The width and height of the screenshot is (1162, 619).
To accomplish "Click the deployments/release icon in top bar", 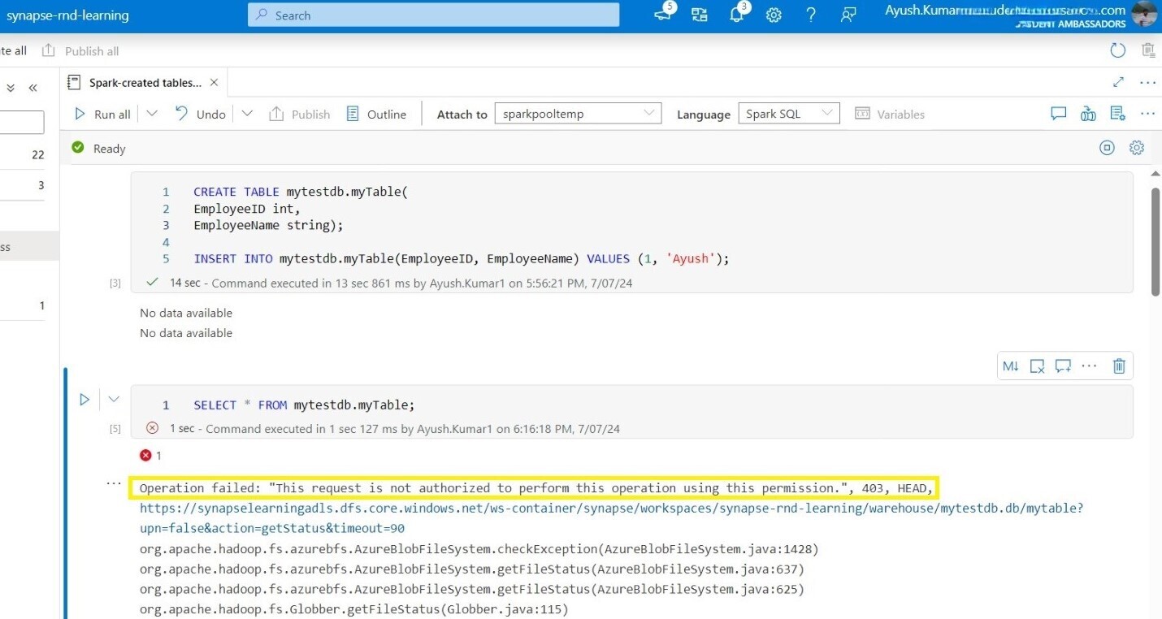I will pyautogui.click(x=700, y=14).
